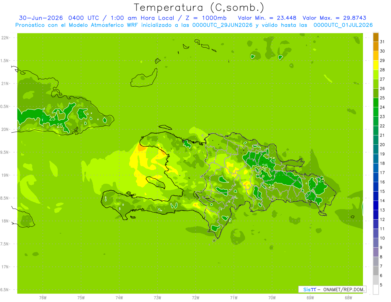Click the legend value 11
This screenshot has width=391, height=302.
pyautogui.click(x=383, y=229)
